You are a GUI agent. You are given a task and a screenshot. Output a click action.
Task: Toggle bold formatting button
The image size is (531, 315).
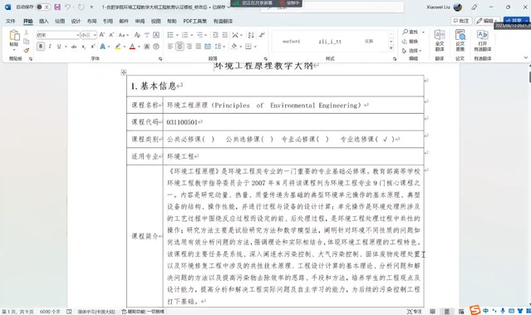(40, 47)
